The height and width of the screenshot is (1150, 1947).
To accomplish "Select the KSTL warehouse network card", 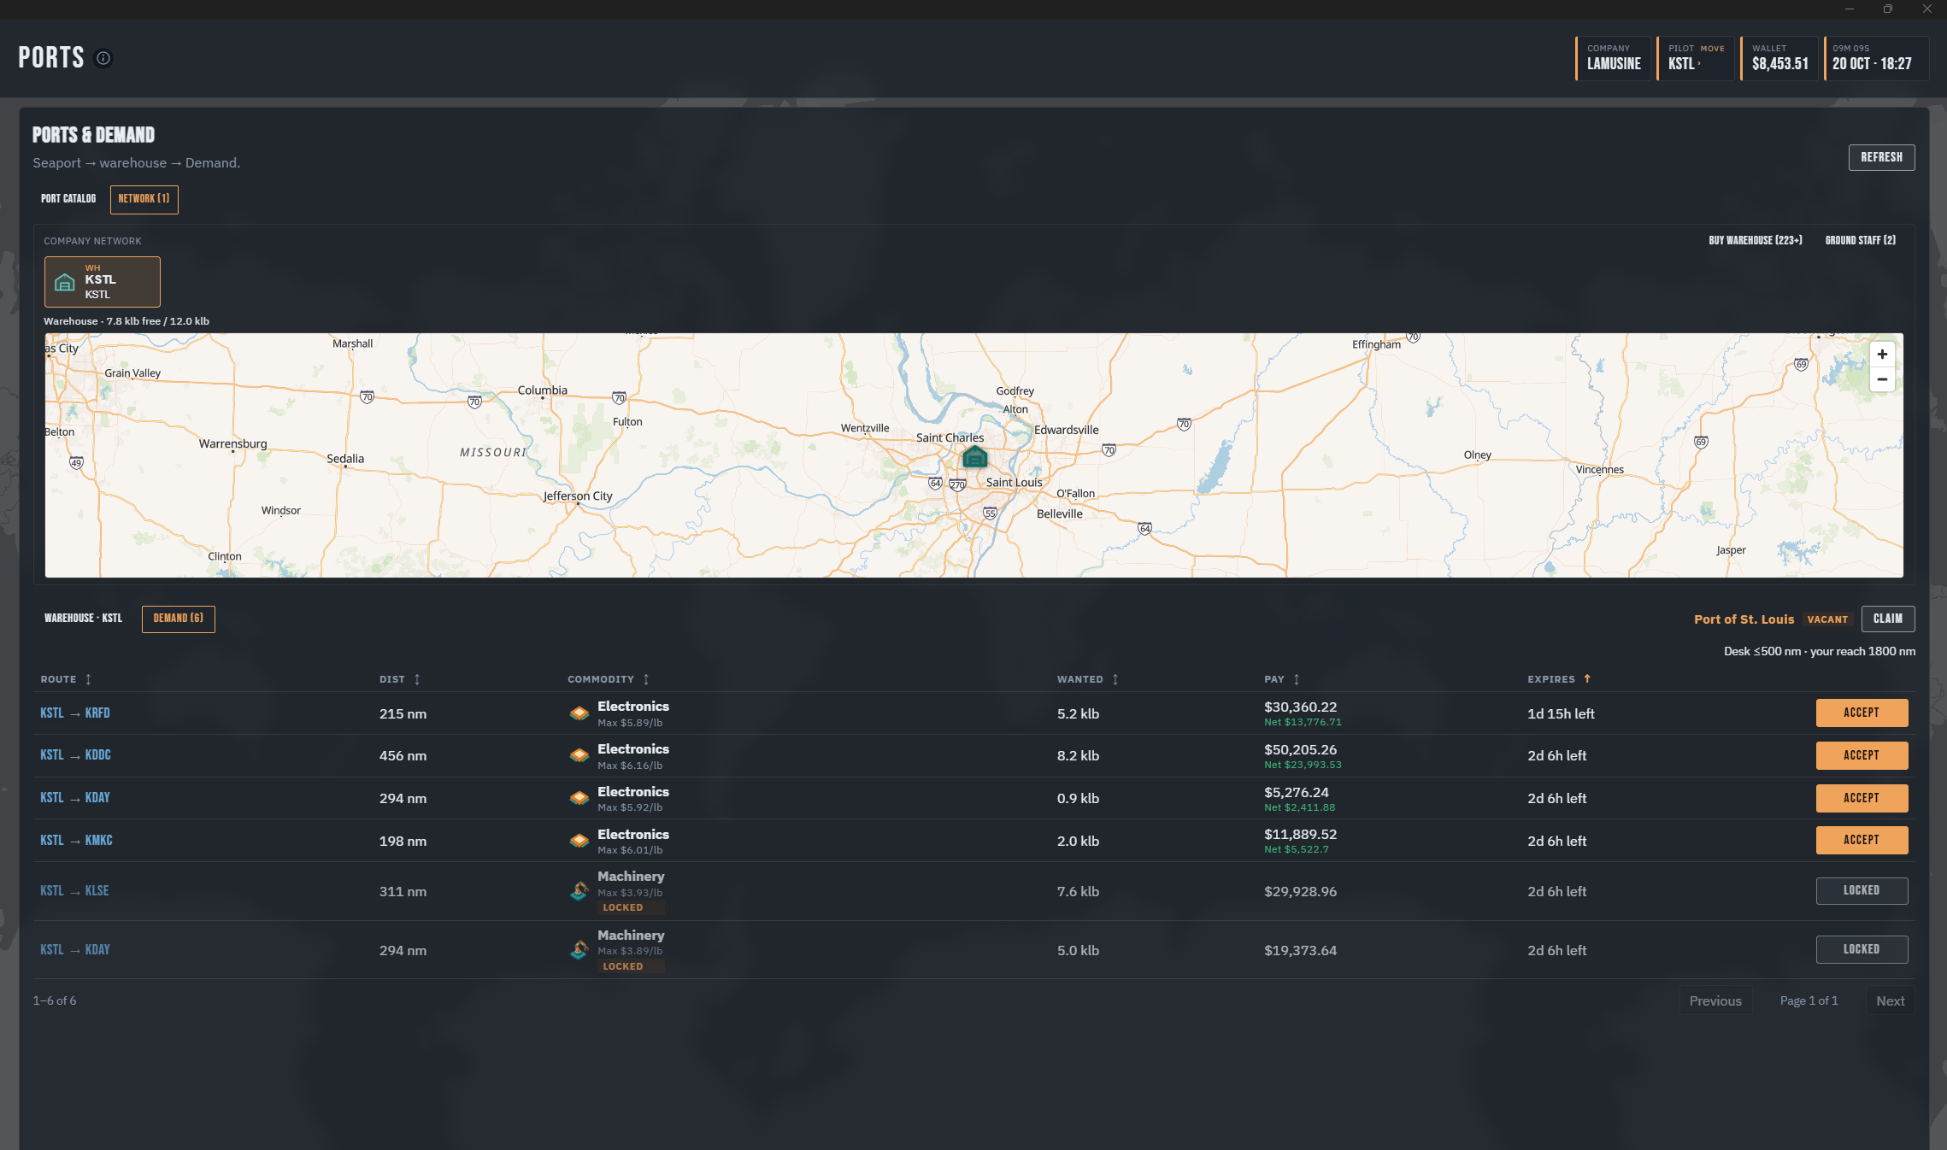I will click(103, 282).
